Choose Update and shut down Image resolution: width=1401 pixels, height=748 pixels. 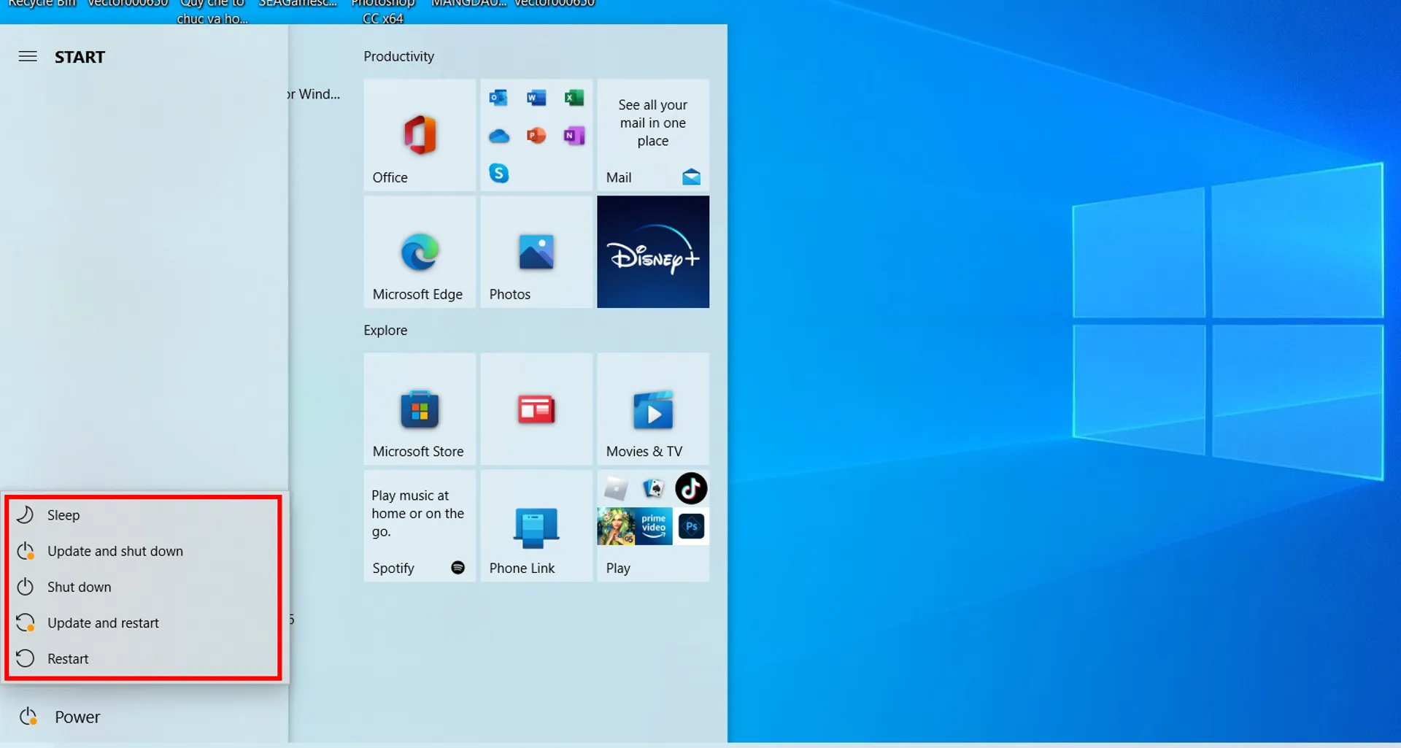(144, 551)
